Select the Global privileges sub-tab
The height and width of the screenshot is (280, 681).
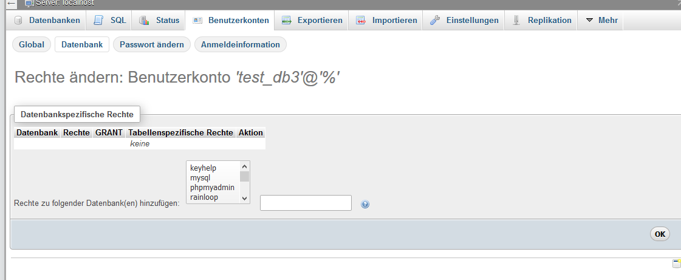[32, 44]
